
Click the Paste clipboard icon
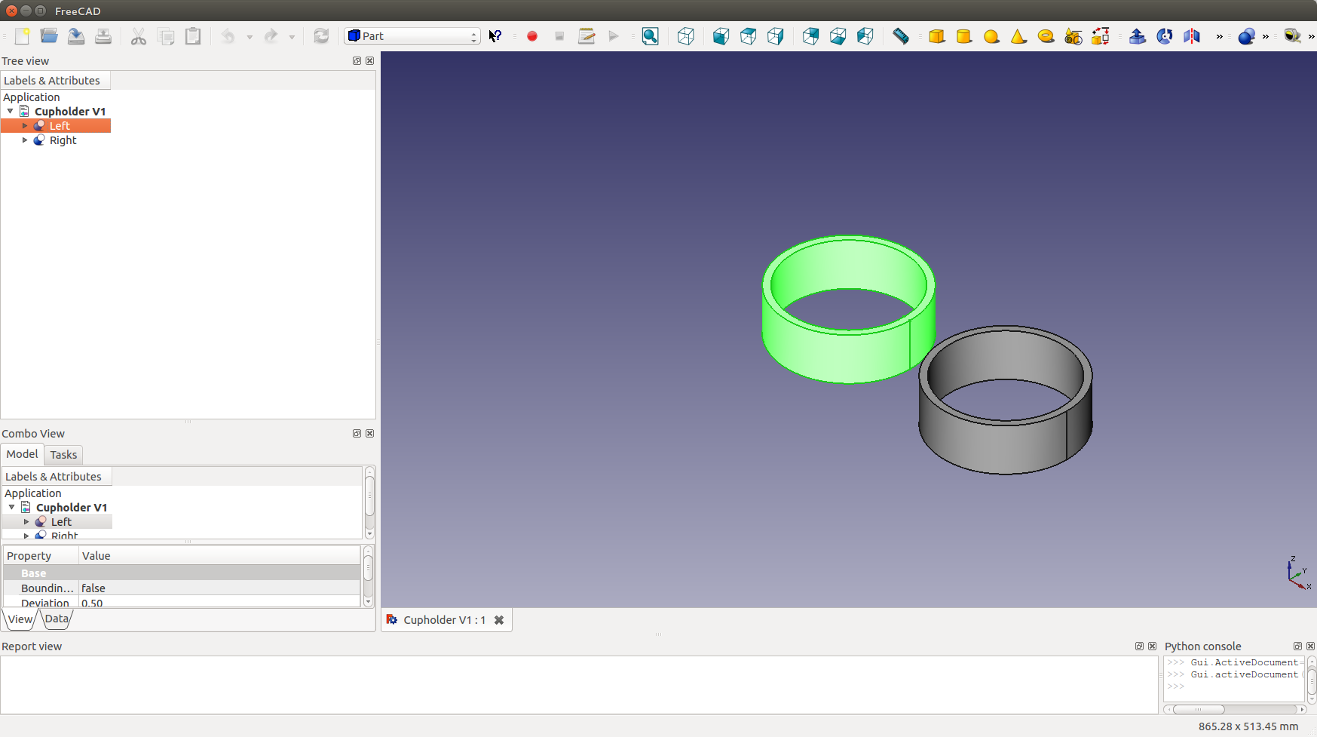point(193,36)
